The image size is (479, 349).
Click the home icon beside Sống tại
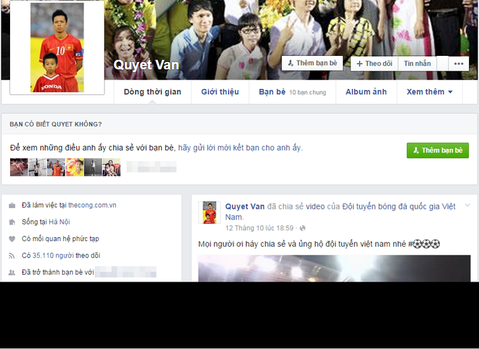(12, 222)
